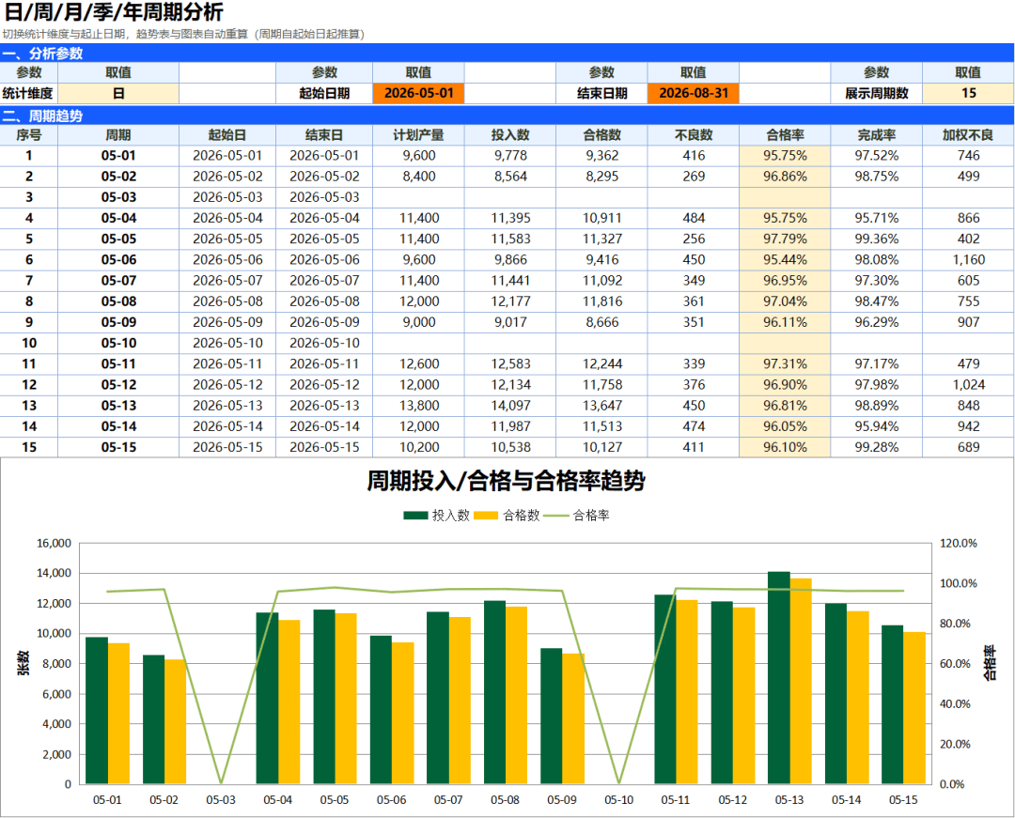Click the 起始日 cell 2026-05-10 in row 10
Image resolution: width=1015 pixels, height=818 pixels.
[x=227, y=343]
